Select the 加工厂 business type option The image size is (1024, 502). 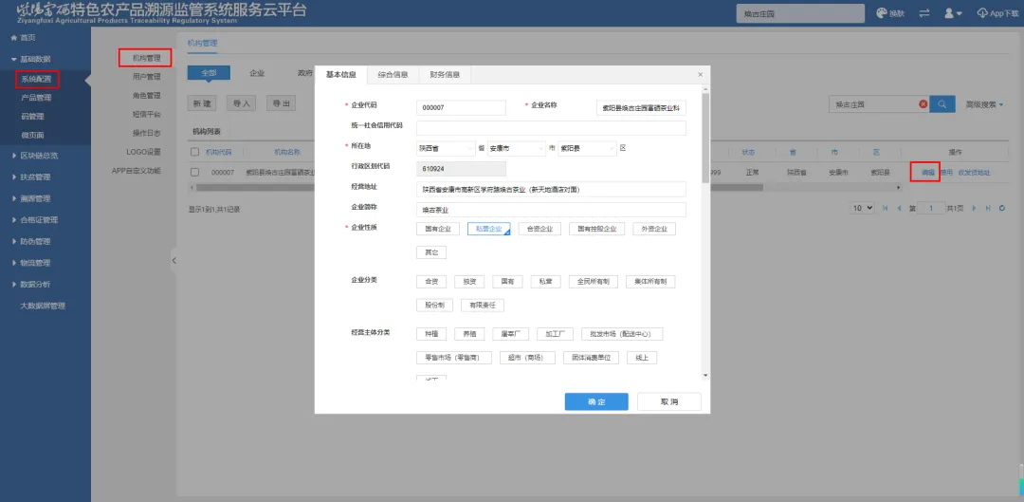click(x=555, y=334)
